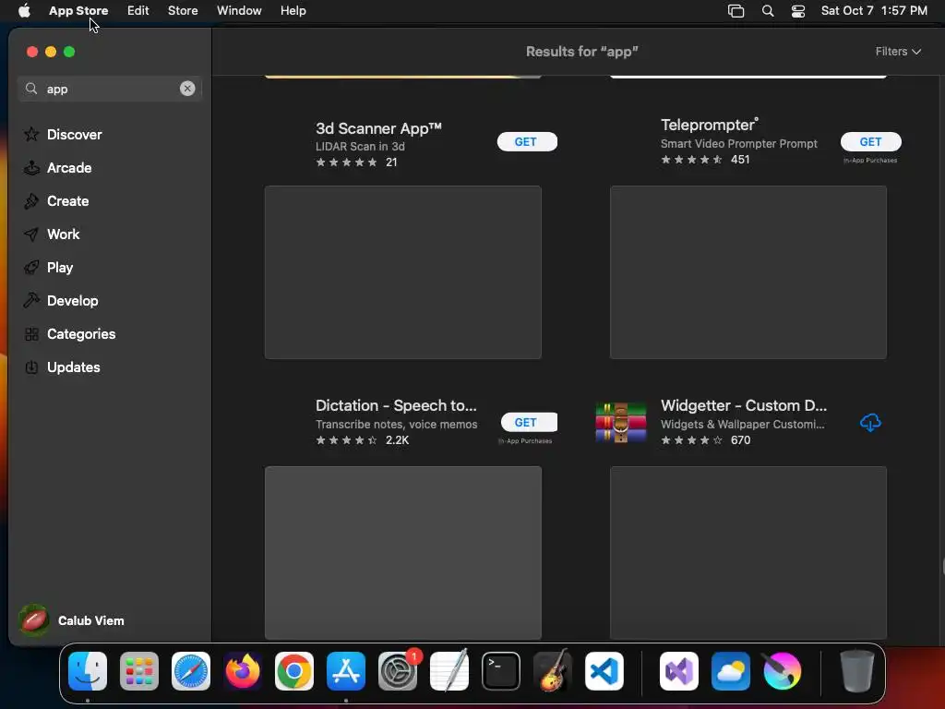This screenshot has width=945, height=709.
Task: Click the "LIDAR Scan in 3d" subtitle
Action: (361, 147)
